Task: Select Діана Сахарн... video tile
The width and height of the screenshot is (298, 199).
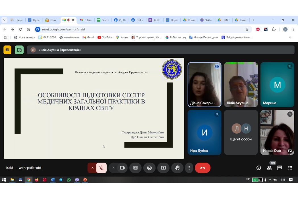Action: 204,85
